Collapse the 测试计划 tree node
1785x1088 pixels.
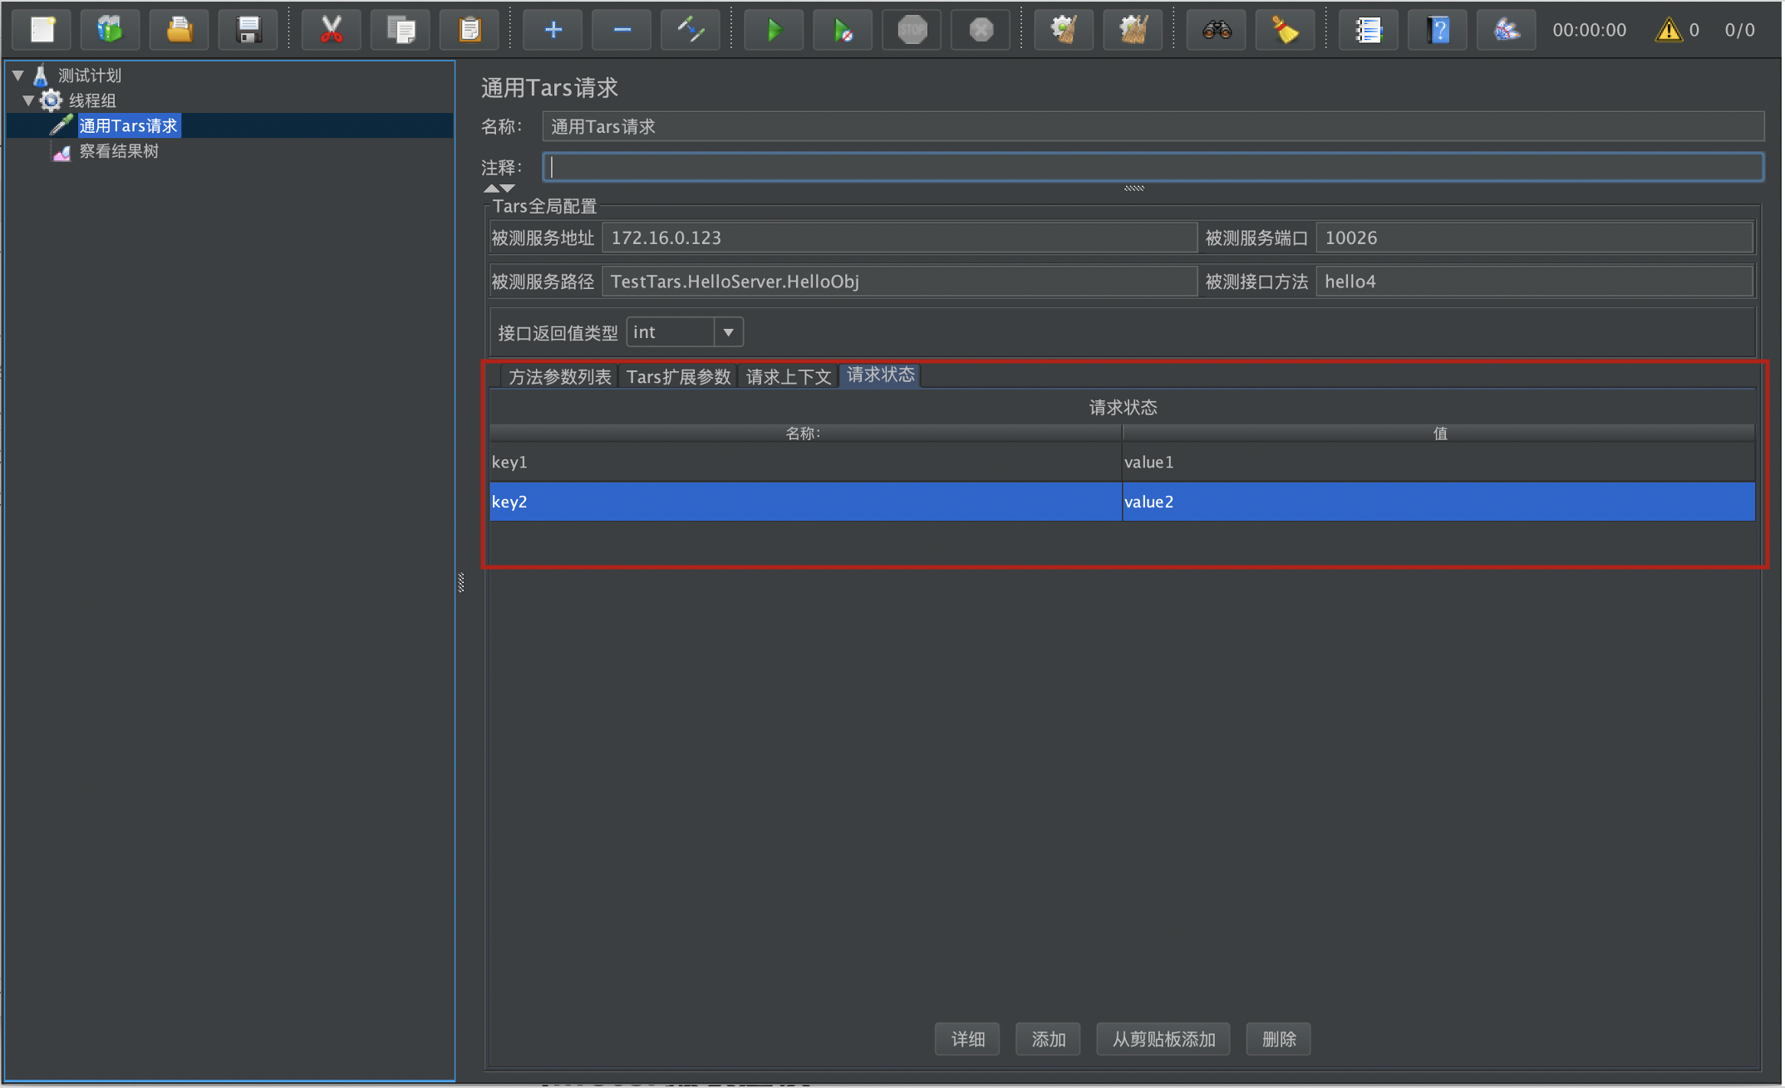click(x=17, y=76)
